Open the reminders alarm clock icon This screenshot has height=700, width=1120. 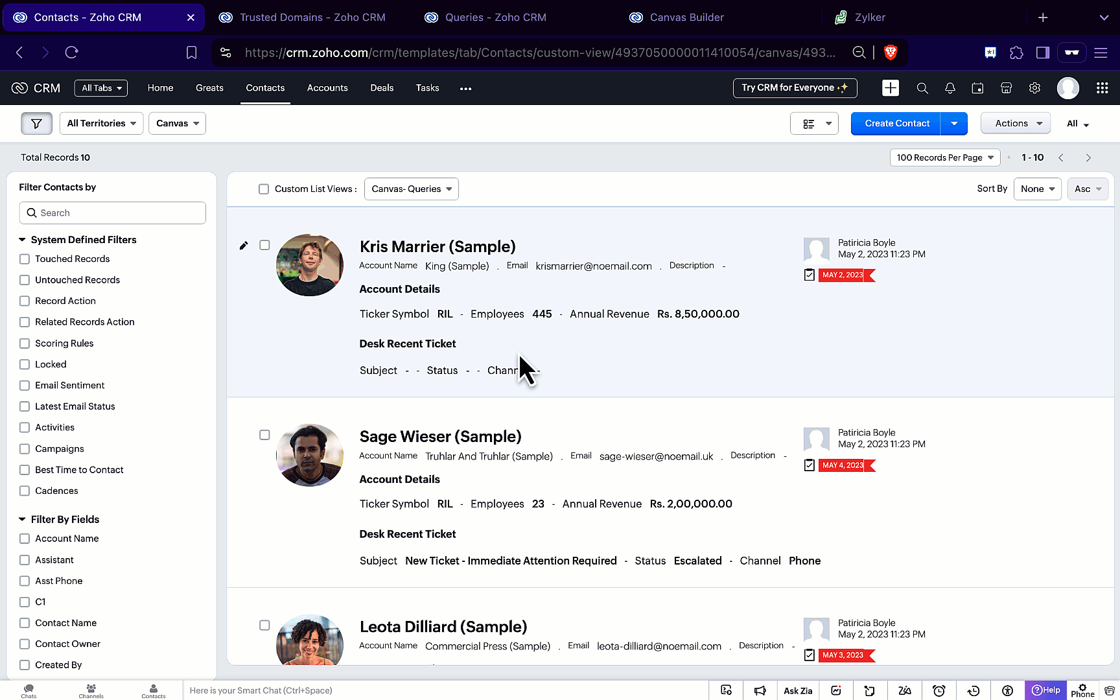pos(939,691)
